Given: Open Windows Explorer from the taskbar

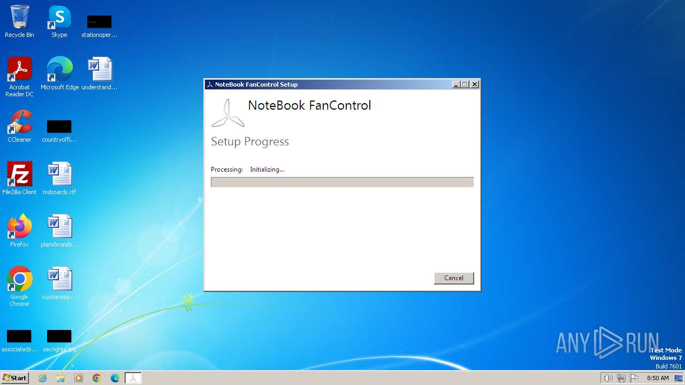Looking at the screenshot, I should tap(60, 378).
